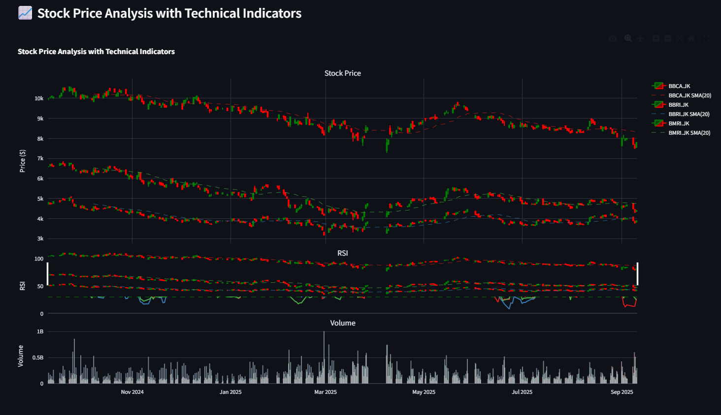Click the 'Volume' subplot title
Image resolution: width=721 pixels, height=415 pixels.
click(343, 323)
